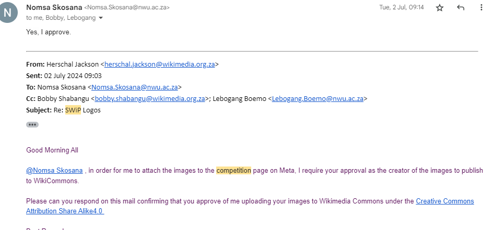
Task: Click the sender address in the header
Action: tap(127, 7)
